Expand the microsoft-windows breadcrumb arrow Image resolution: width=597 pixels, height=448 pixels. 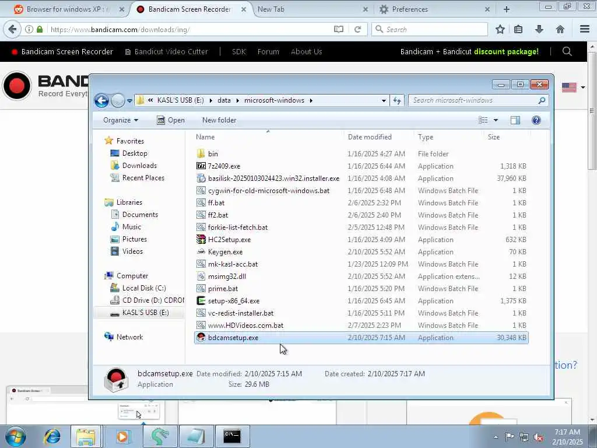(311, 100)
